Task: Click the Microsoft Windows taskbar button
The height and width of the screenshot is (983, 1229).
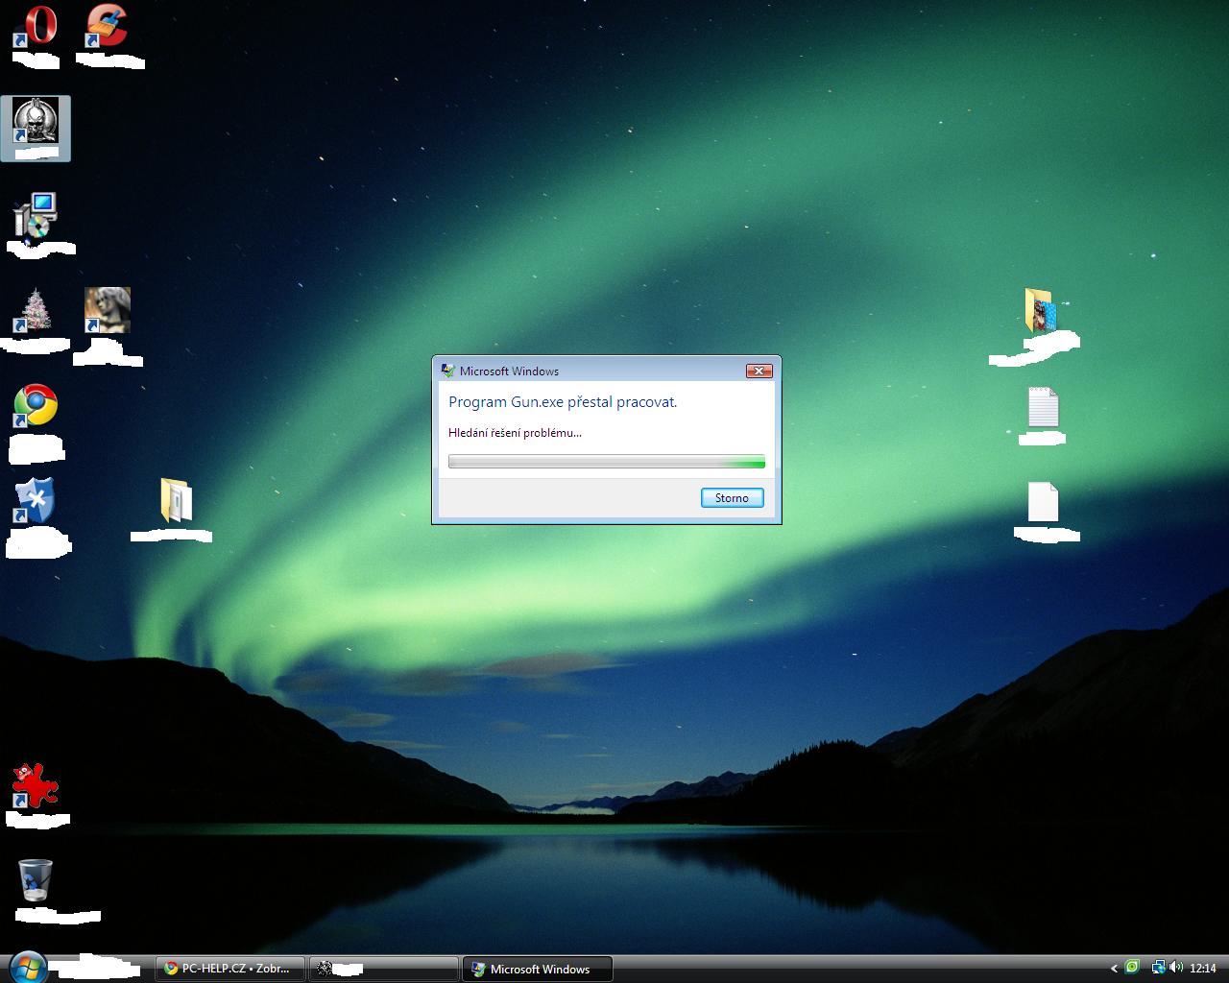Action: [538, 969]
